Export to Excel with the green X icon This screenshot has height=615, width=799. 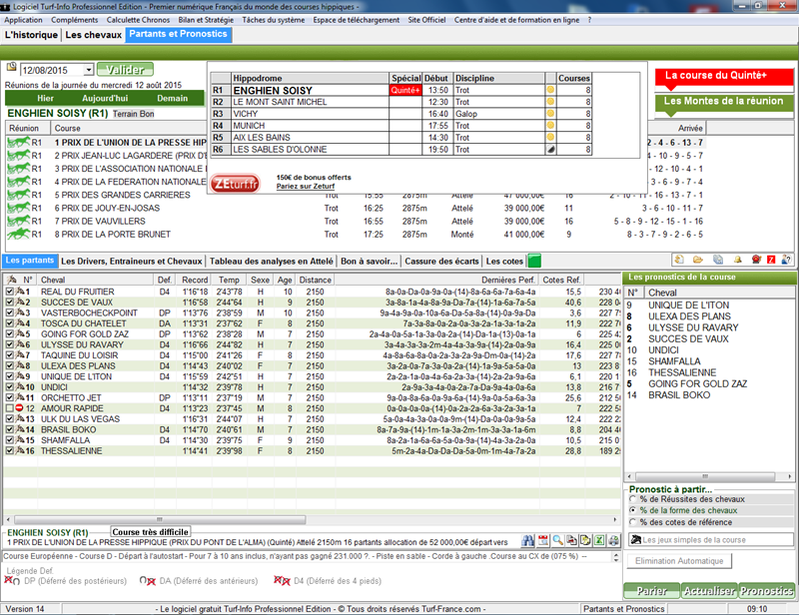click(x=600, y=540)
